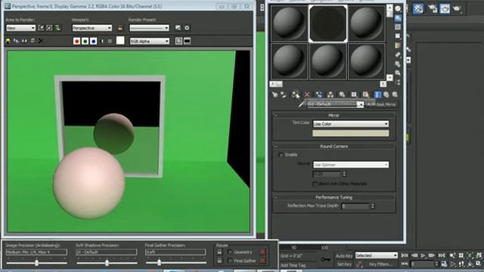
Task: Click the Clear render X icon
Action: click(40, 41)
